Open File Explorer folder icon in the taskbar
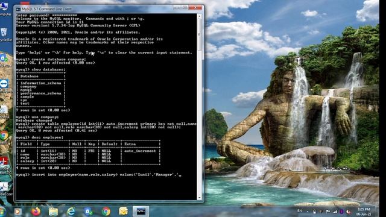 pos(53,212)
